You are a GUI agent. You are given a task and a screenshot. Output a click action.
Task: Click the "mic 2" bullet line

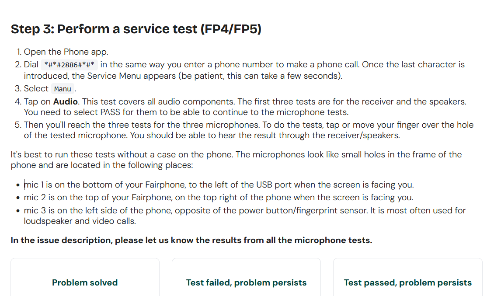[x=219, y=197]
